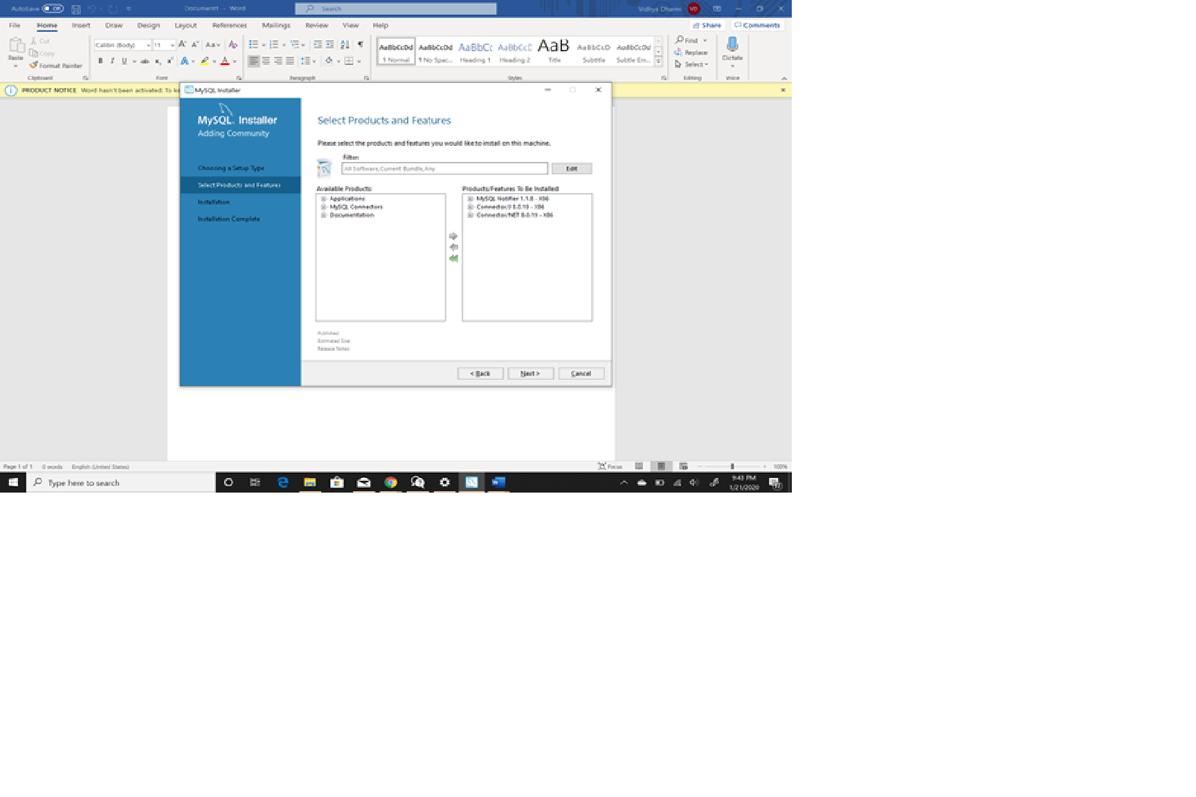
Task: Click the red font color button
Action: coord(225,62)
